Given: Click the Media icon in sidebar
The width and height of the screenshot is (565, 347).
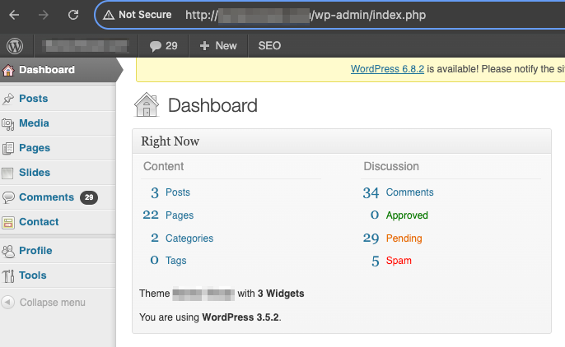Looking at the screenshot, I should tap(8, 123).
